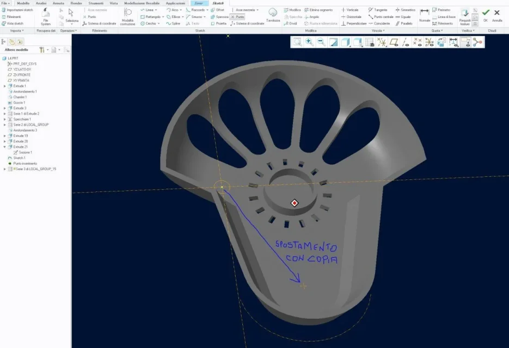This screenshot has width=509, height=348.
Task: Open the Vincola group dropdown
Action: click(378, 30)
